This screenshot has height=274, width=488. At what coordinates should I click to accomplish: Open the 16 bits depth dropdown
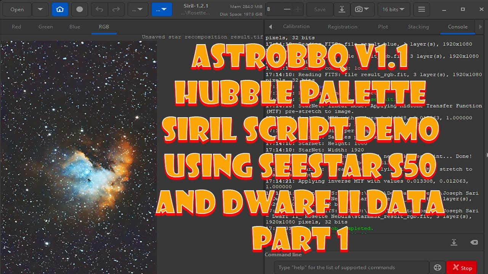tap(394, 10)
